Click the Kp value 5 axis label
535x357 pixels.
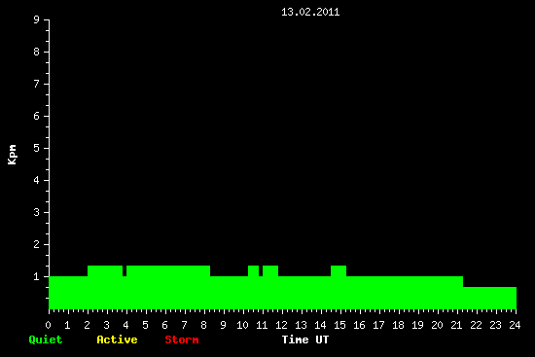click(37, 148)
